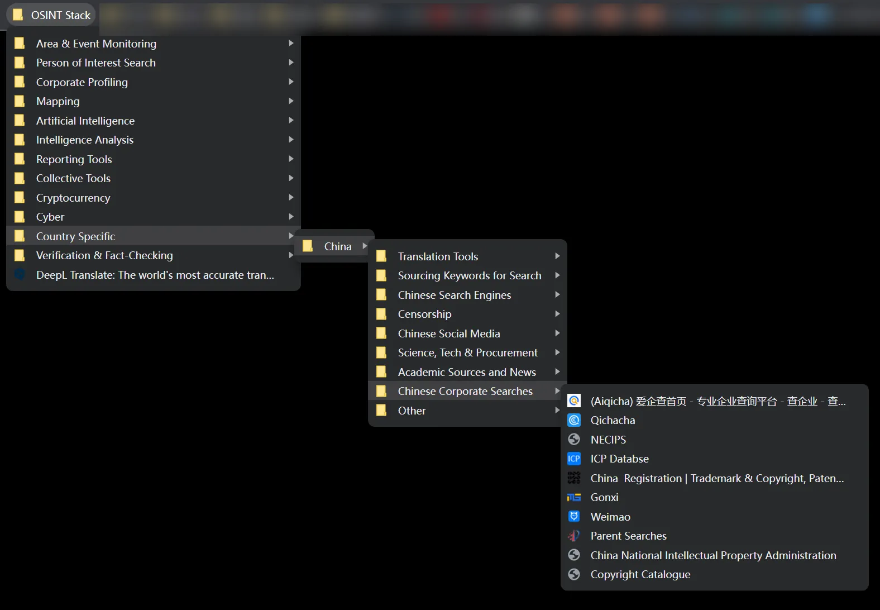The width and height of the screenshot is (880, 610).
Task: Expand the Person of Interest Search arrow
Action: pos(291,63)
